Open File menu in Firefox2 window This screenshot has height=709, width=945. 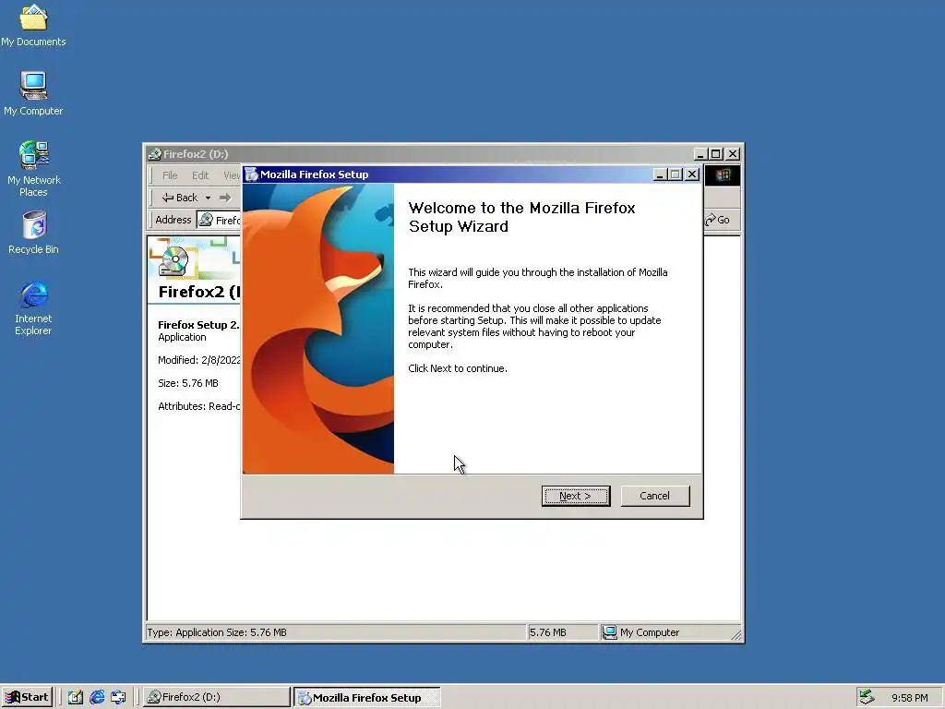[170, 175]
